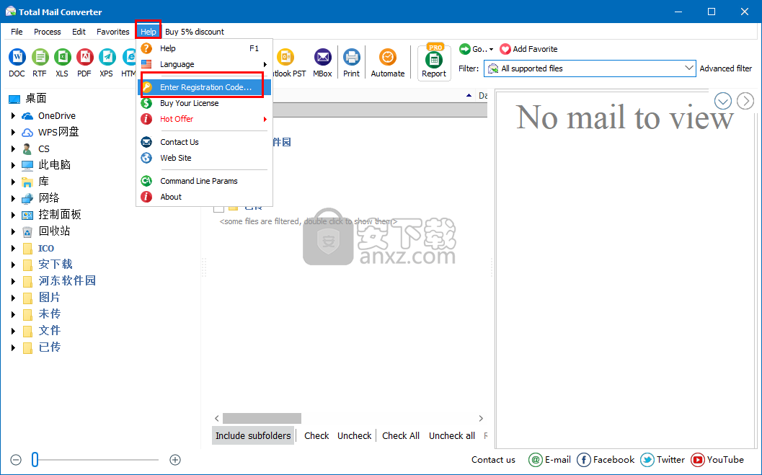Open the E-mail contact link
Viewport: 762px width, 475px height.
(549, 459)
